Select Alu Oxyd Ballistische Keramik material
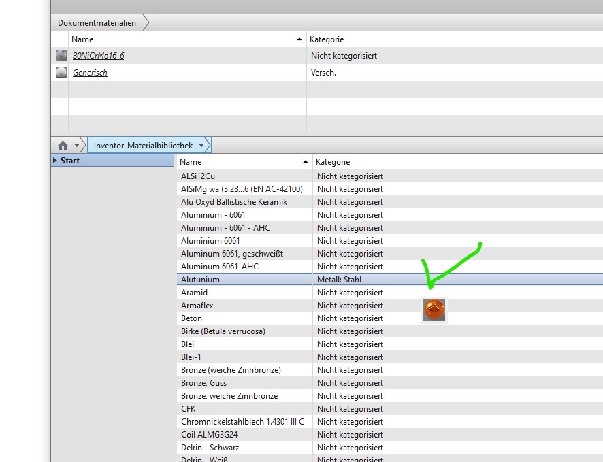 pyautogui.click(x=234, y=202)
